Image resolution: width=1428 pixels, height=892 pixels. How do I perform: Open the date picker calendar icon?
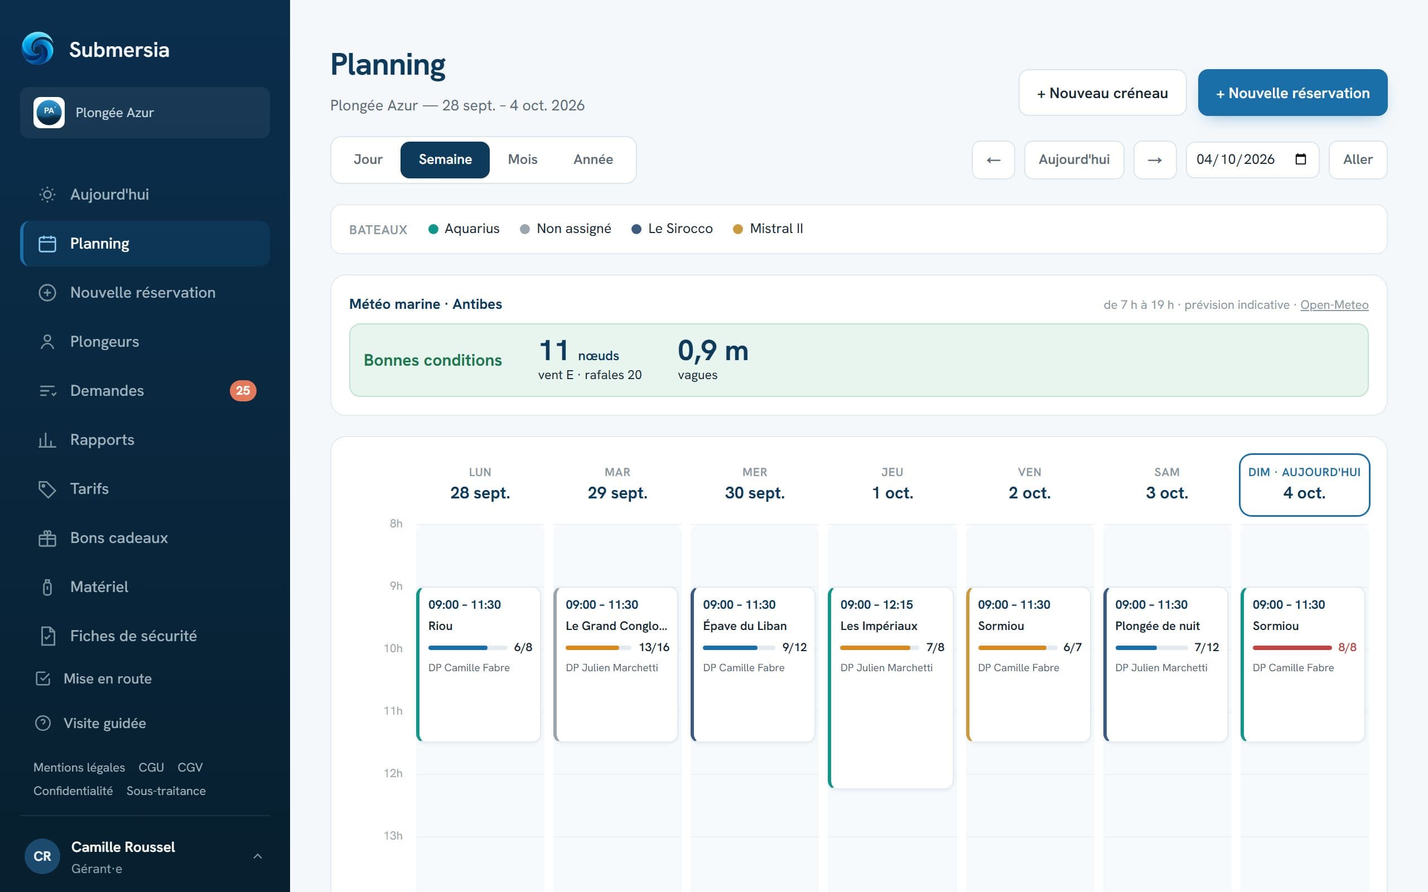[x=1301, y=159]
